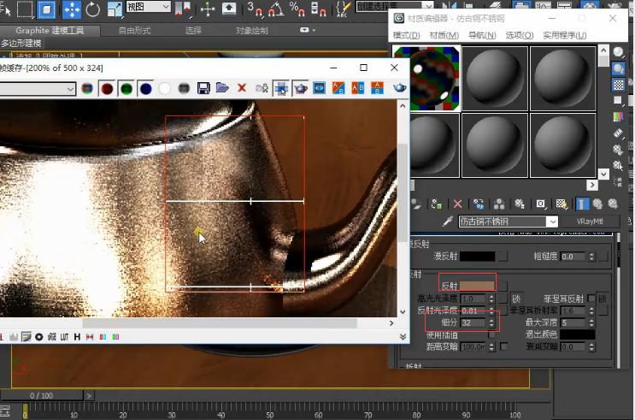Expand the material name 仿古铜不锈钢 dropdown
The image size is (635, 420).
coord(552,222)
